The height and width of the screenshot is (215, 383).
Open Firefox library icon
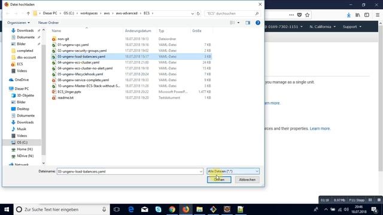(x=358, y=15)
